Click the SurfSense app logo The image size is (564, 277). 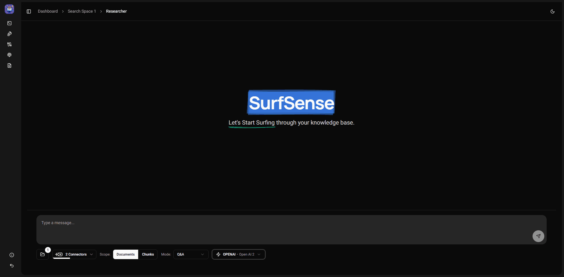pos(9,9)
